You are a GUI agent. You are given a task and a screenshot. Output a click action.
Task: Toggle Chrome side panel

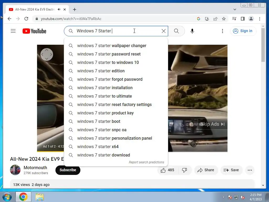[242, 19]
